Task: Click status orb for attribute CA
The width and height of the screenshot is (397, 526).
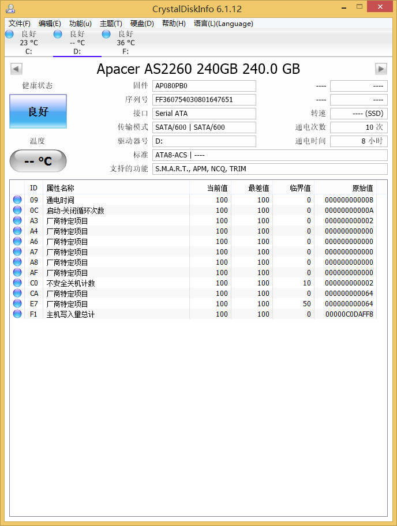Action: (x=17, y=294)
